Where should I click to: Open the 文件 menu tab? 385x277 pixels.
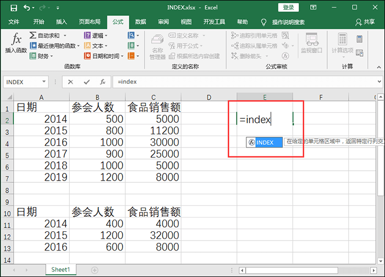coord(14,22)
